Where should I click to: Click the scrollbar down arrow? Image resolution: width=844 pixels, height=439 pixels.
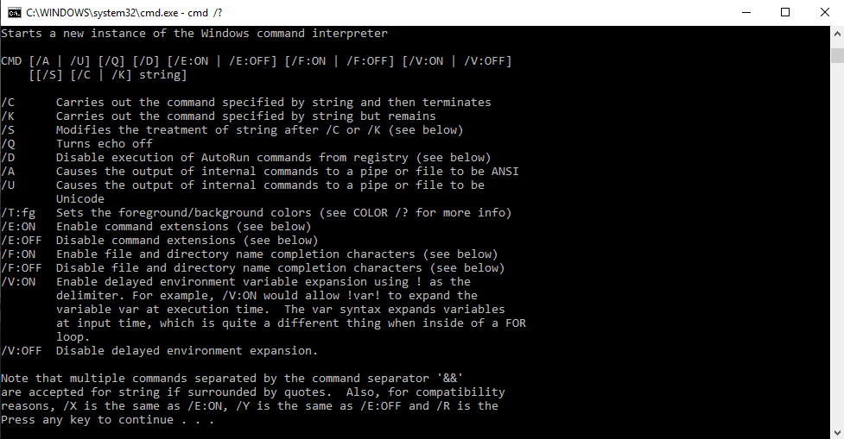pyautogui.click(x=838, y=432)
